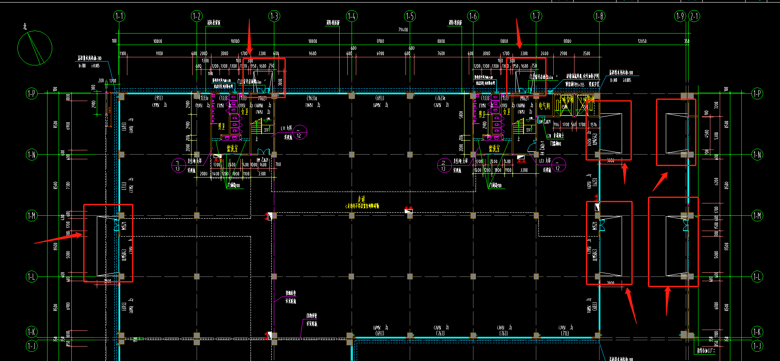Pick the fire extinguisher symbol at axis 1-3 and 1-K

[268, 336]
